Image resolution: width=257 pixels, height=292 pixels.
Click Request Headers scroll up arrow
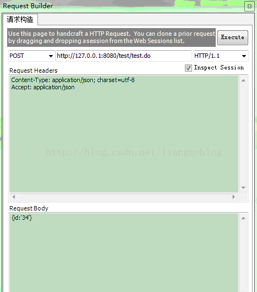[243, 80]
